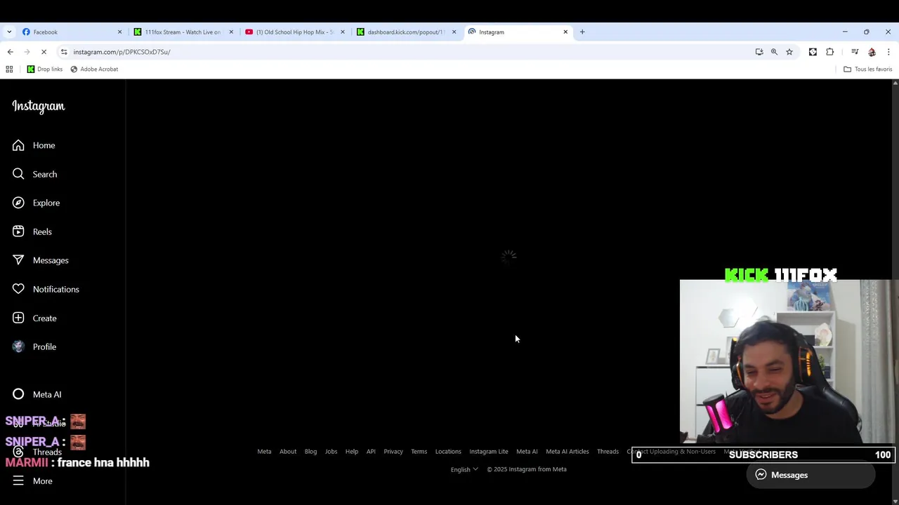Close the Instagram tab

click(565, 32)
